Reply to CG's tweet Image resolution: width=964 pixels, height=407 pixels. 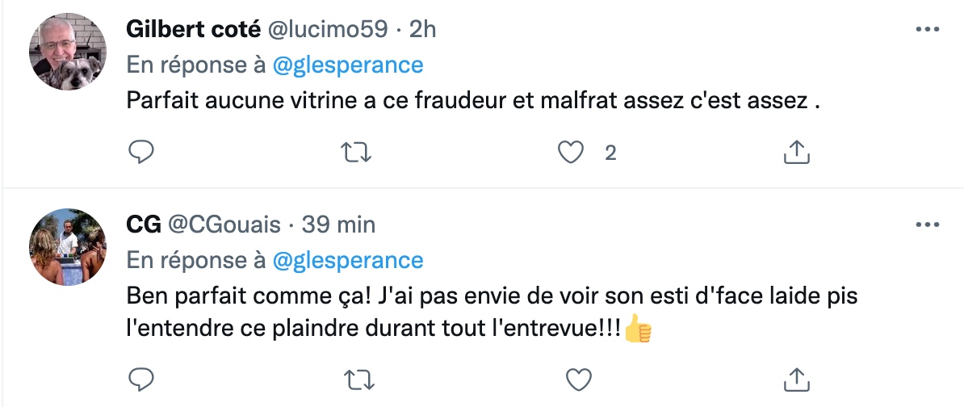point(140,376)
